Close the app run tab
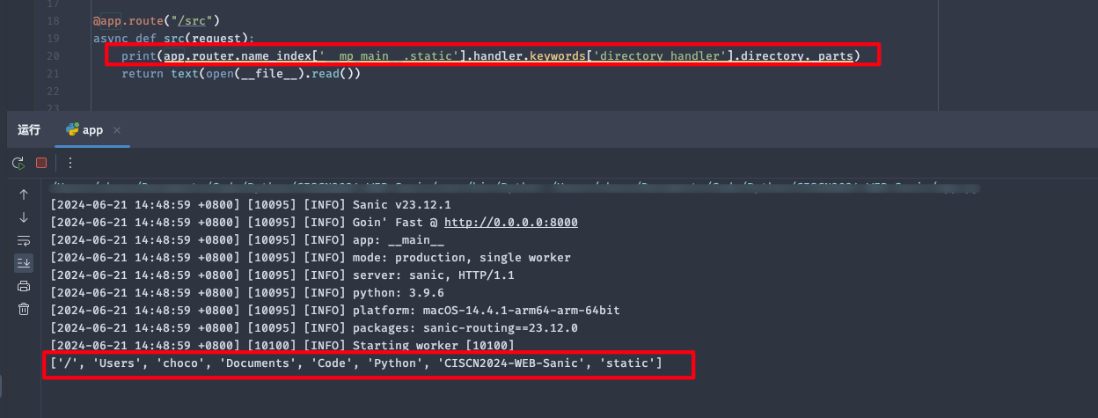 tap(117, 130)
